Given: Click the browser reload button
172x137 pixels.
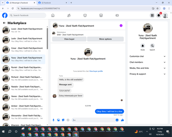Looking at the screenshot, I should coord(13,8).
